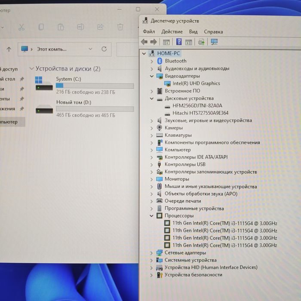The height and width of the screenshot is (301, 301).
Task: Collapse the HOME-PC root node
Action: (144, 54)
